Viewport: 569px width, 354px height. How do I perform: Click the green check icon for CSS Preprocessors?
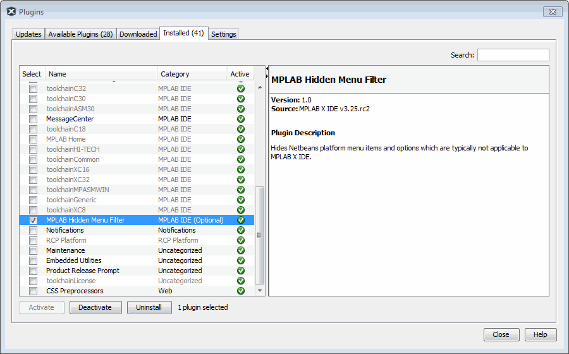(240, 291)
